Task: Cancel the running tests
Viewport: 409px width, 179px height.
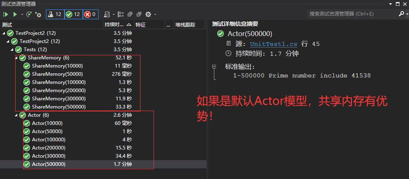Action: 38,14
